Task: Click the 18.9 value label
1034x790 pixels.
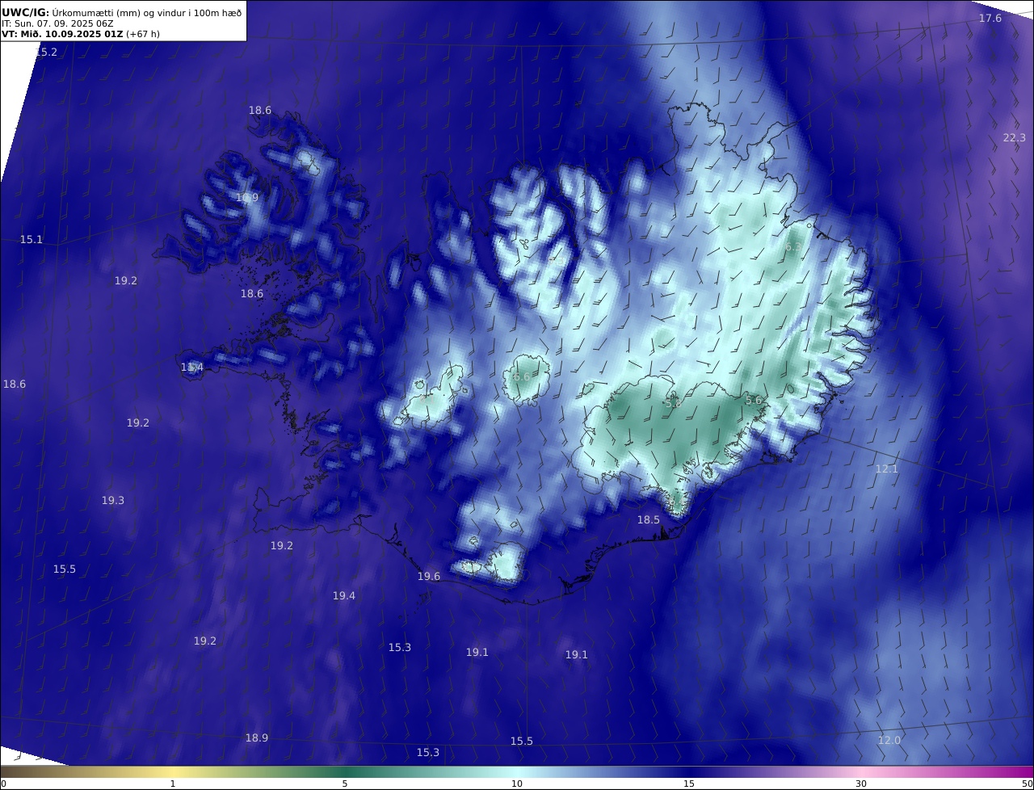Action: click(257, 737)
